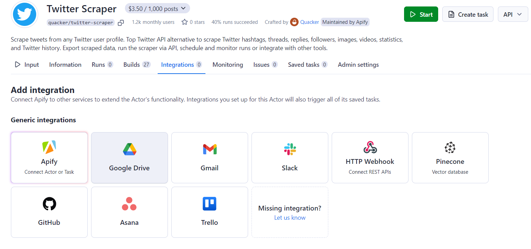Click the Create task button
This screenshot has width=531, height=249.
(x=468, y=14)
